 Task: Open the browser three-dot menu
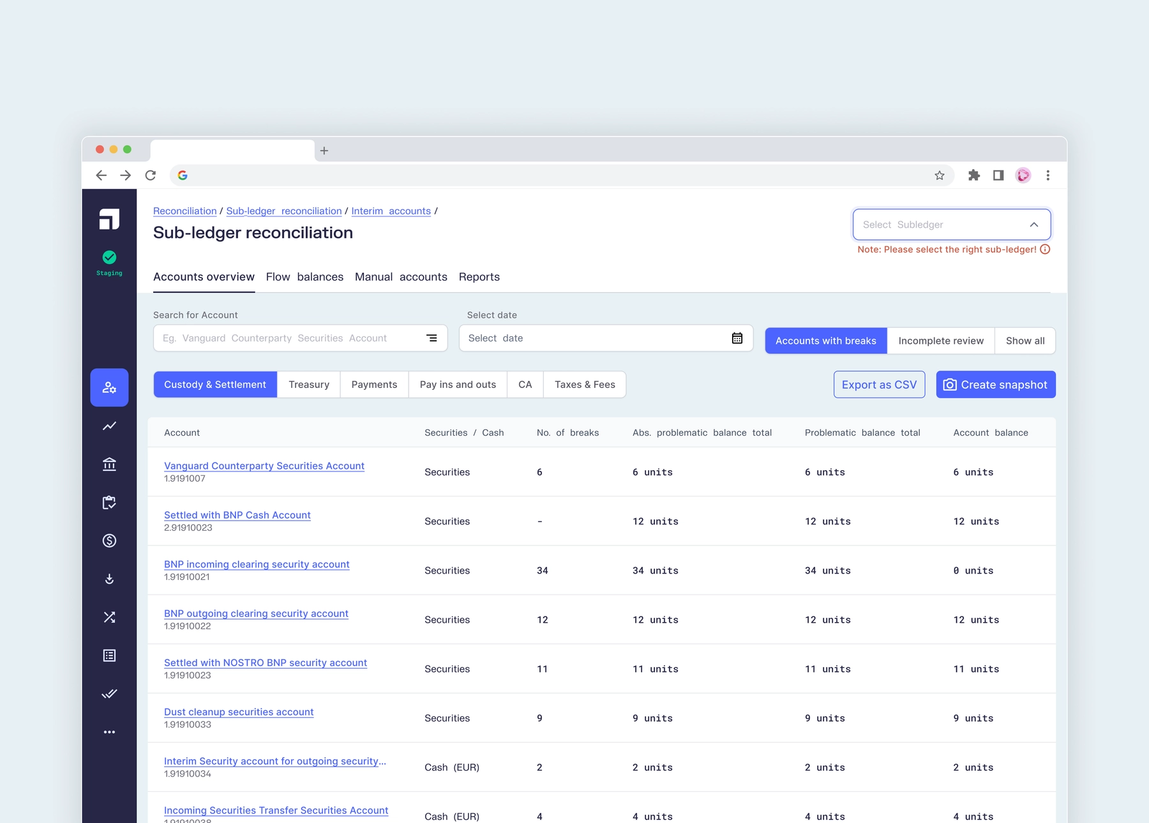[x=1048, y=175]
